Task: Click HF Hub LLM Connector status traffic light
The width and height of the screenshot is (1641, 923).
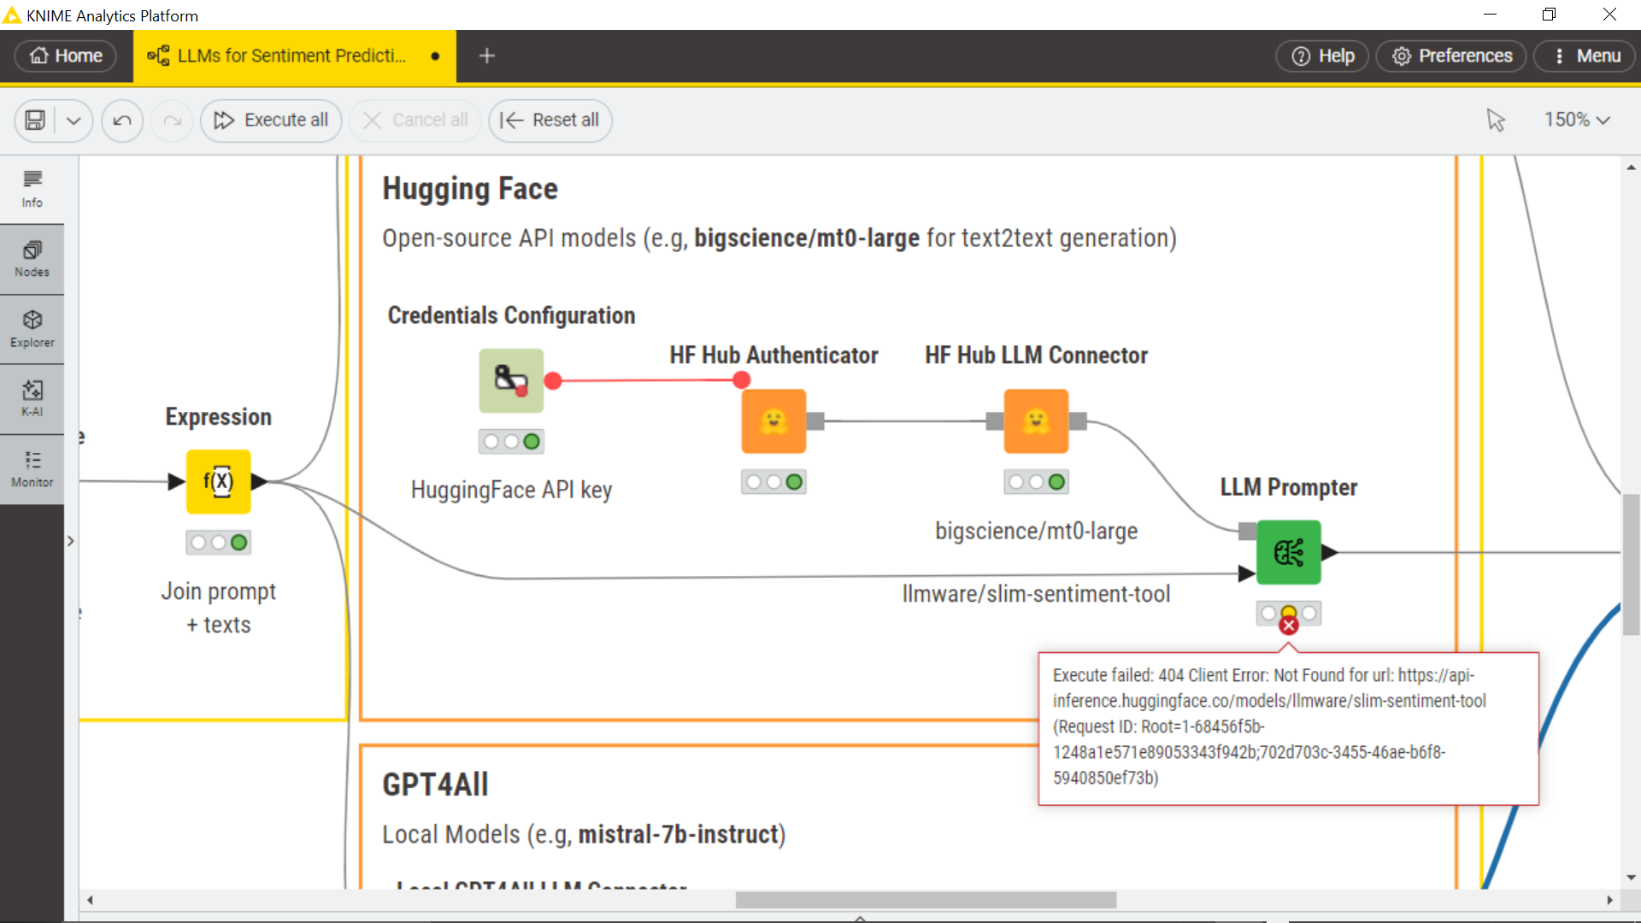Action: tap(1036, 482)
